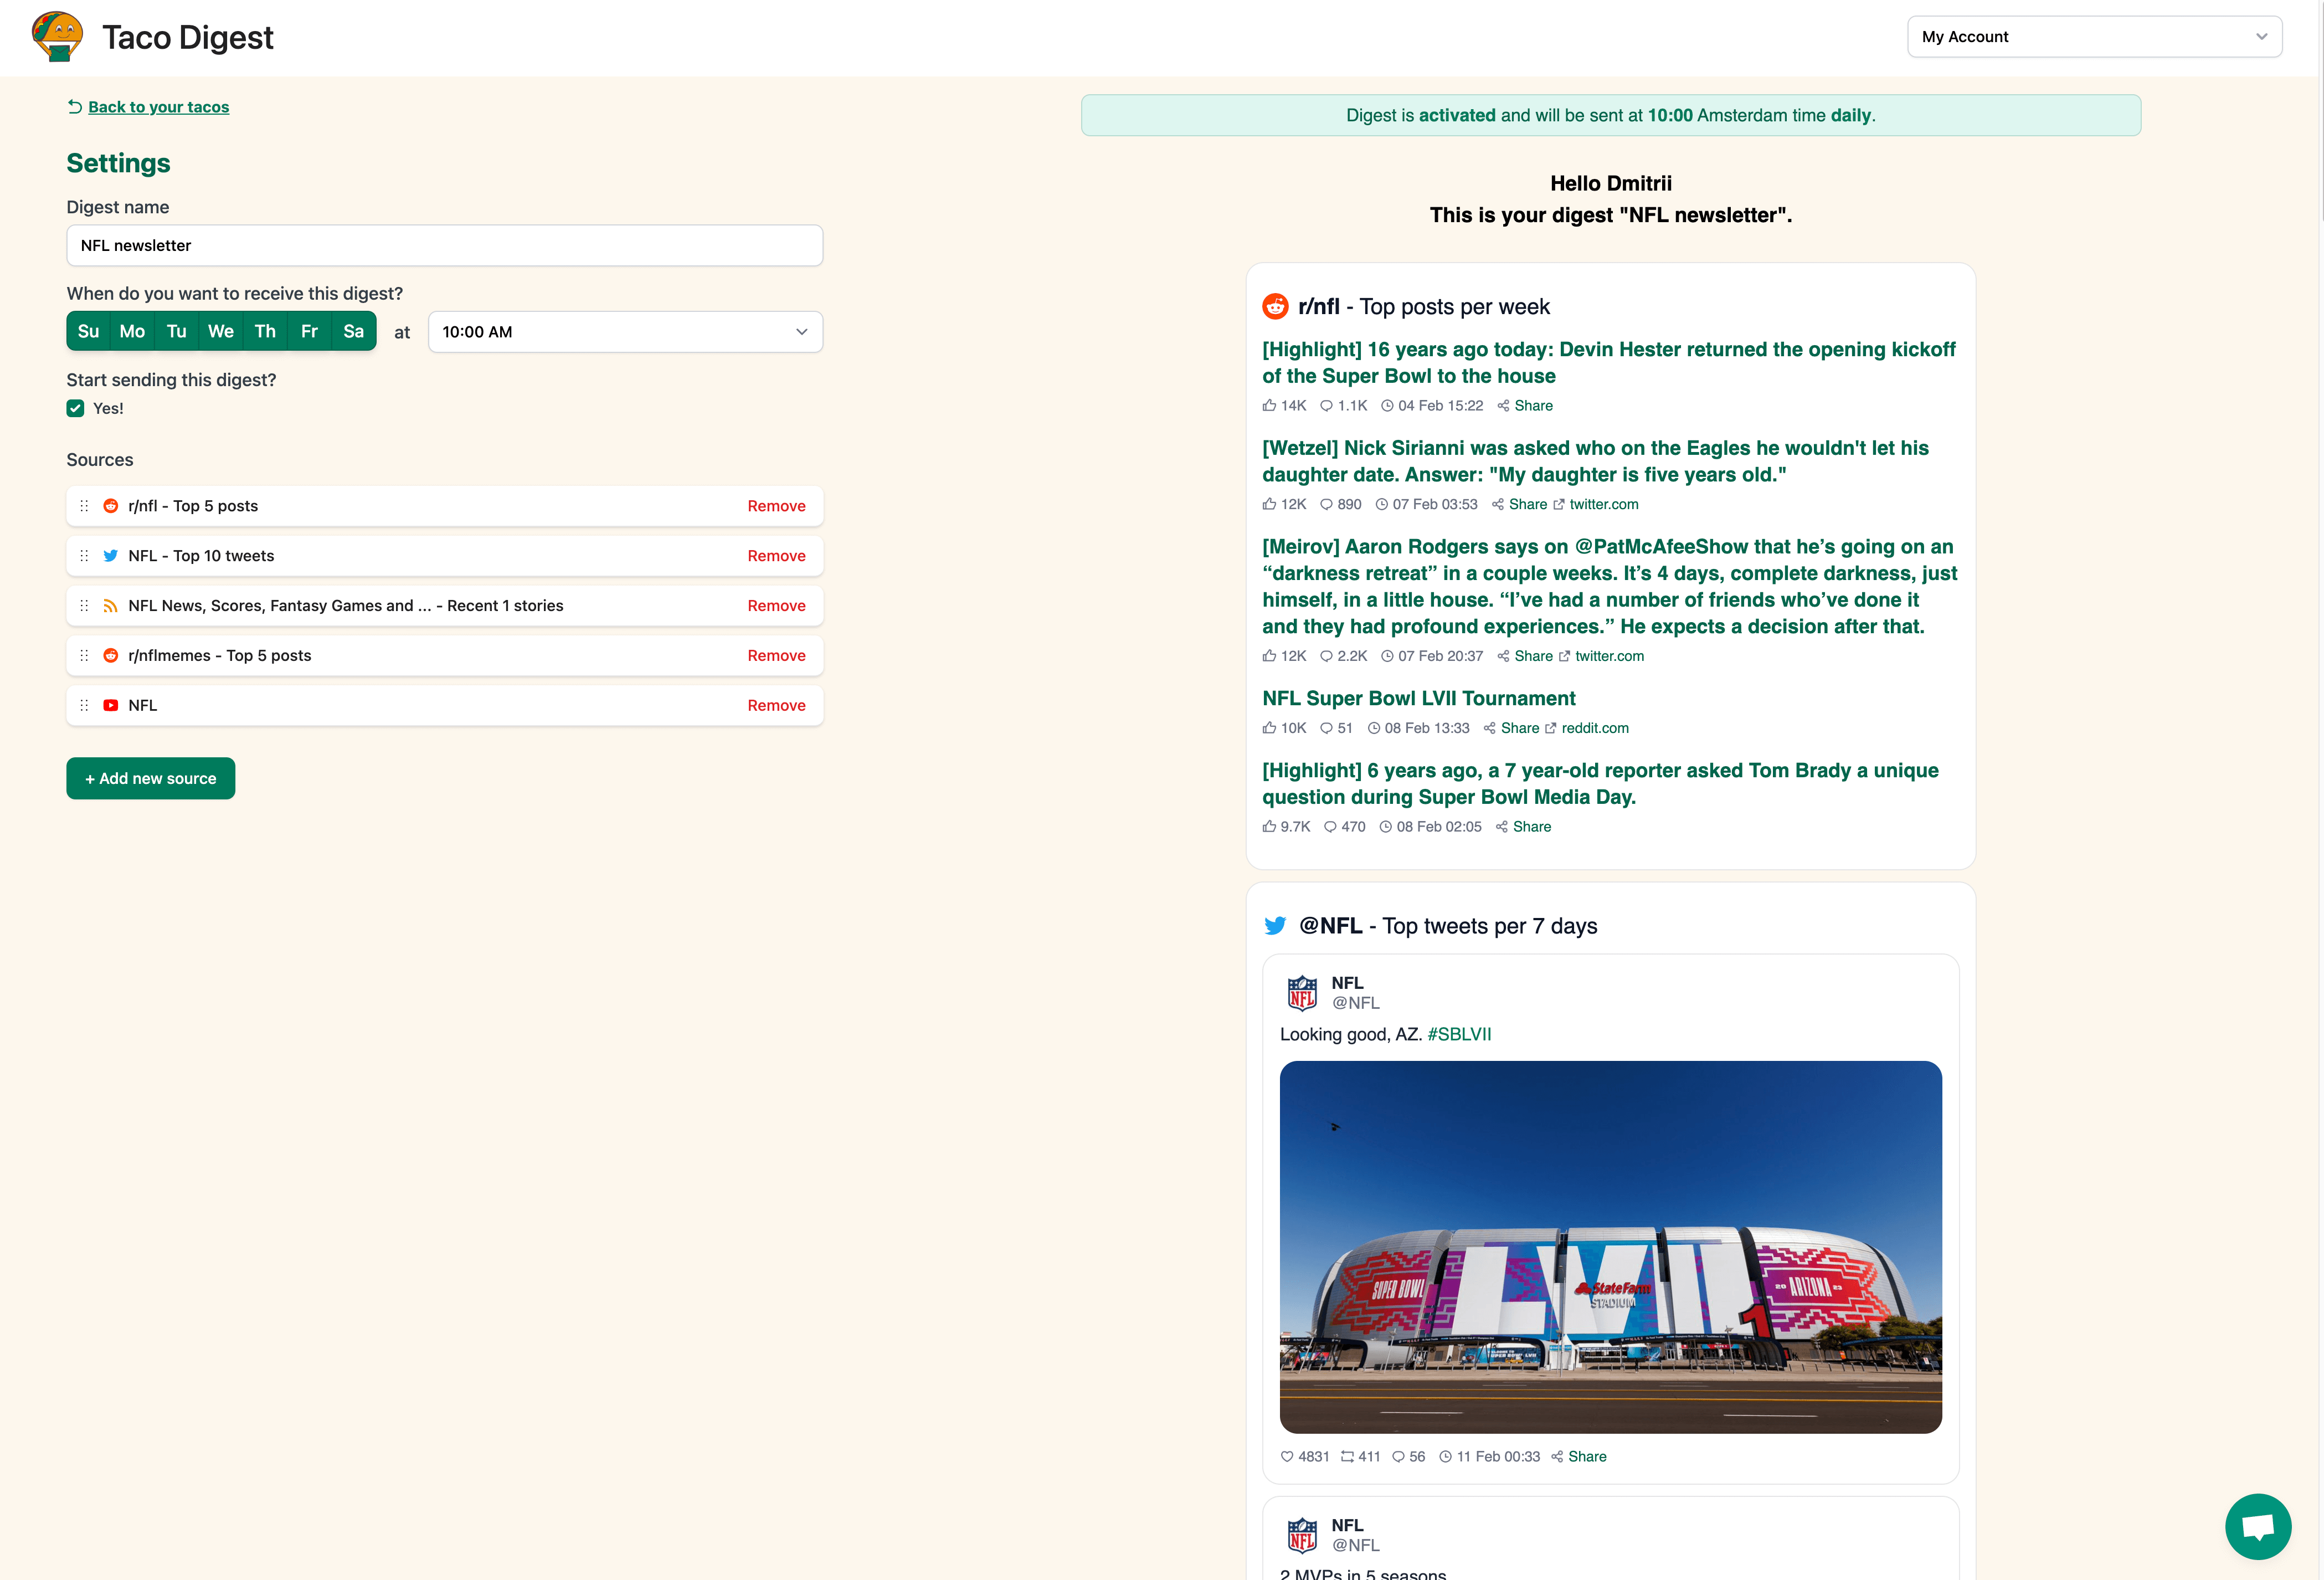2324x1580 pixels.
Task: Toggle the Sa day button
Action: pos(354,331)
